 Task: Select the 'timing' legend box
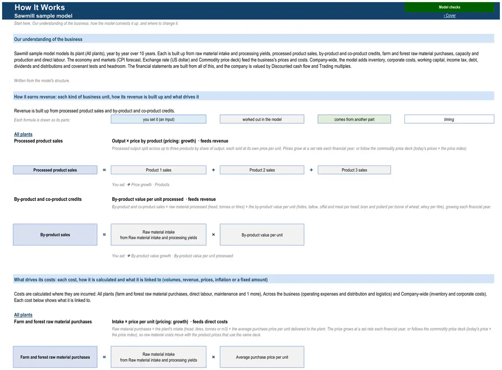449,119
